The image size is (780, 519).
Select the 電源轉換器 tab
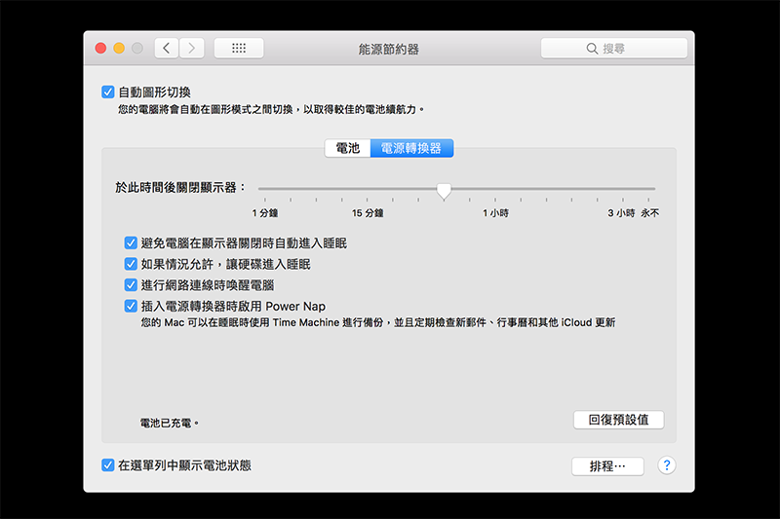point(410,148)
